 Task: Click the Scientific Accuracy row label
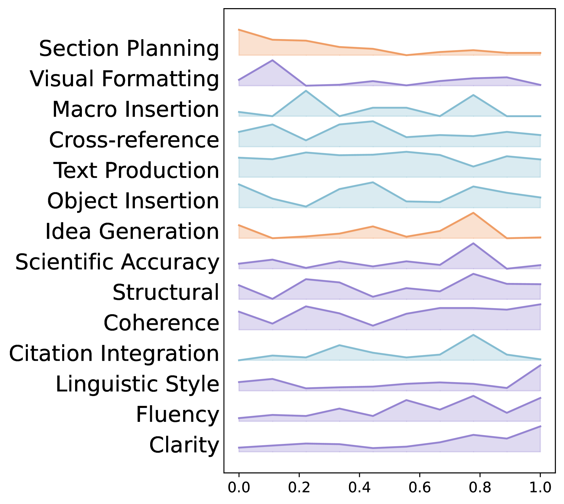(x=117, y=262)
